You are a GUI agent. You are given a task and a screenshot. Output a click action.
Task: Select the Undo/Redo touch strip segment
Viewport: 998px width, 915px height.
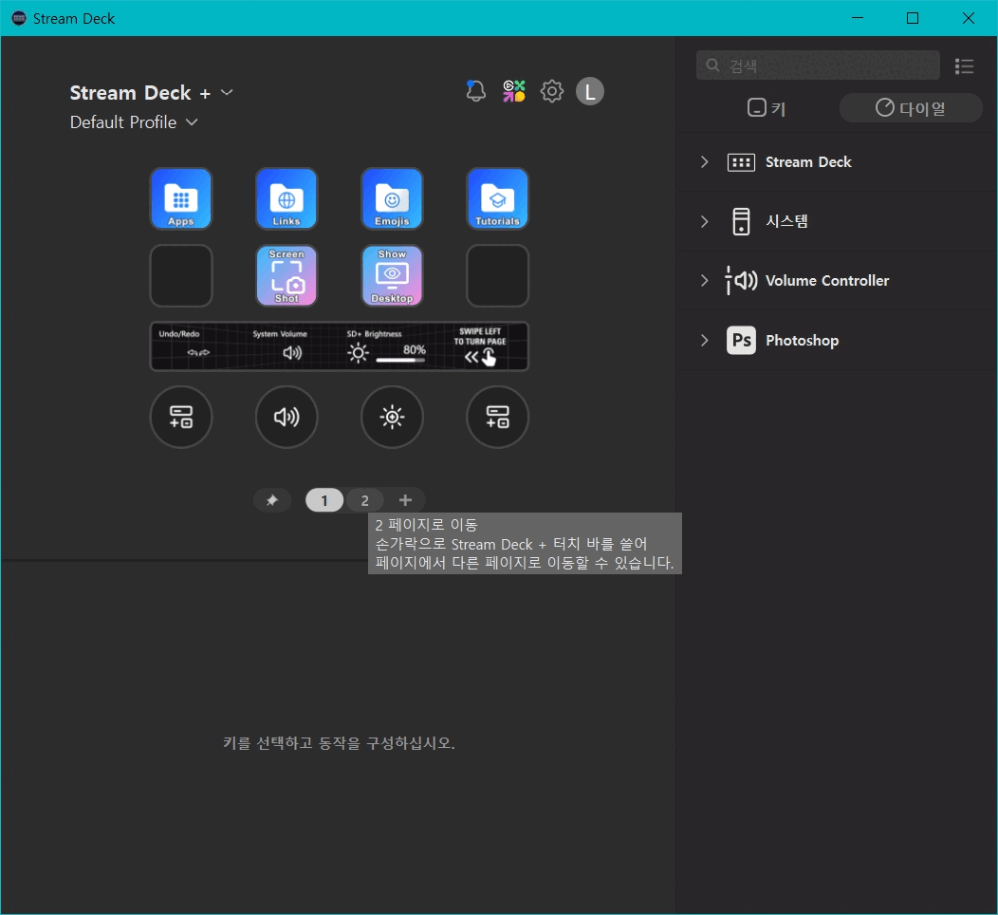197,346
